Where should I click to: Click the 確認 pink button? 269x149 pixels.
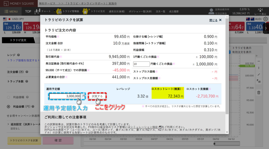click(58, 140)
